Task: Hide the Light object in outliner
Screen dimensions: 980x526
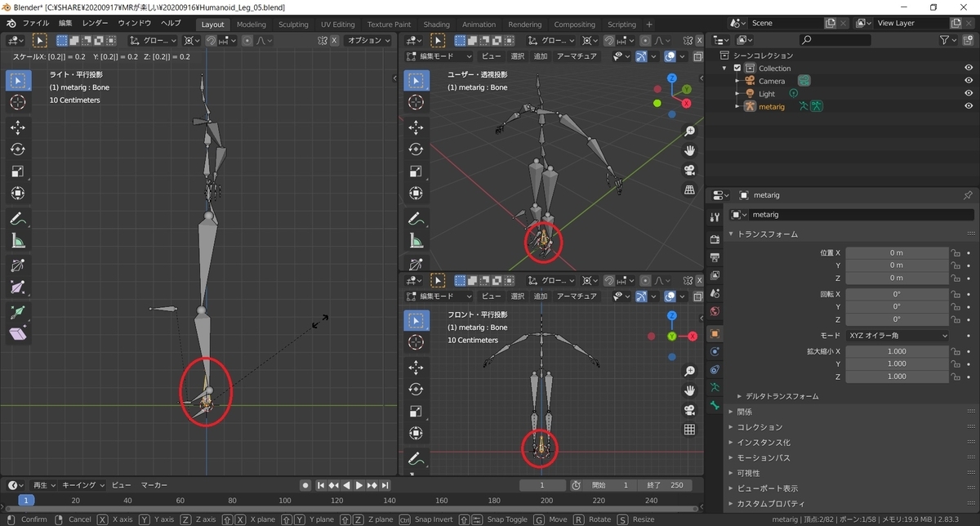Action: [x=969, y=94]
